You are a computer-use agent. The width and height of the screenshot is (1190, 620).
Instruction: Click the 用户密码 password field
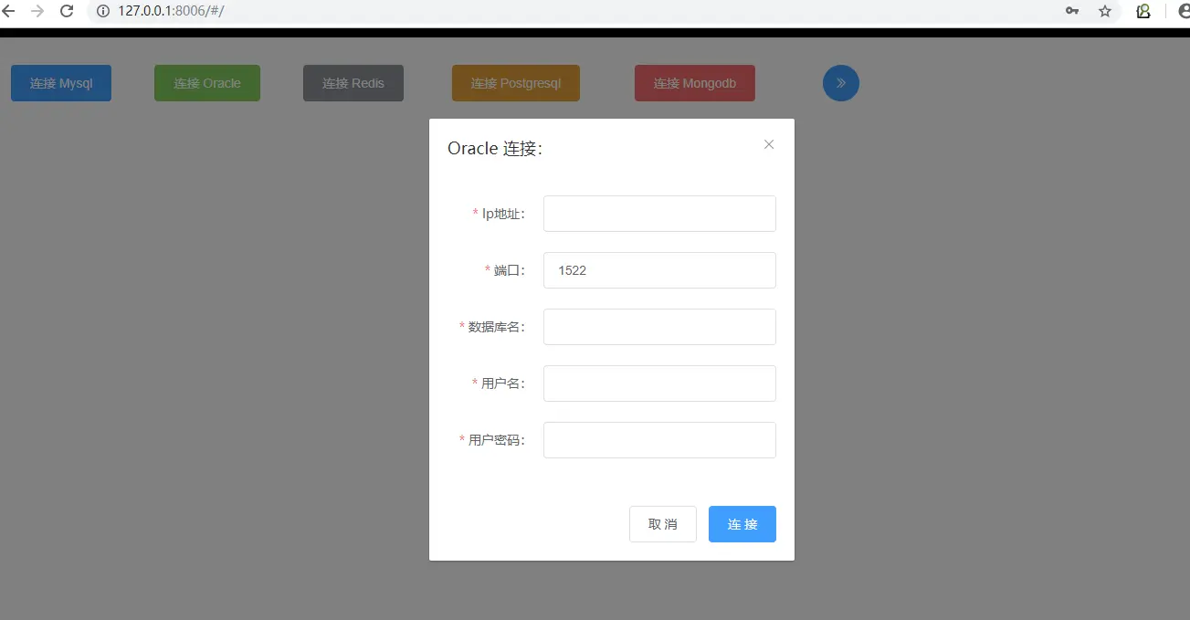click(658, 439)
